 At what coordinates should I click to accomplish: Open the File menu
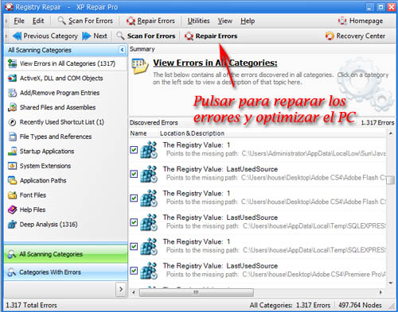[19, 21]
